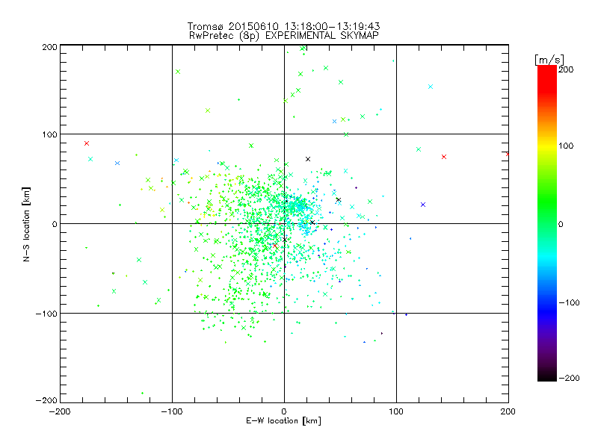
Task: Click the red X marker east of the 100 km line
Action: coord(444,157)
